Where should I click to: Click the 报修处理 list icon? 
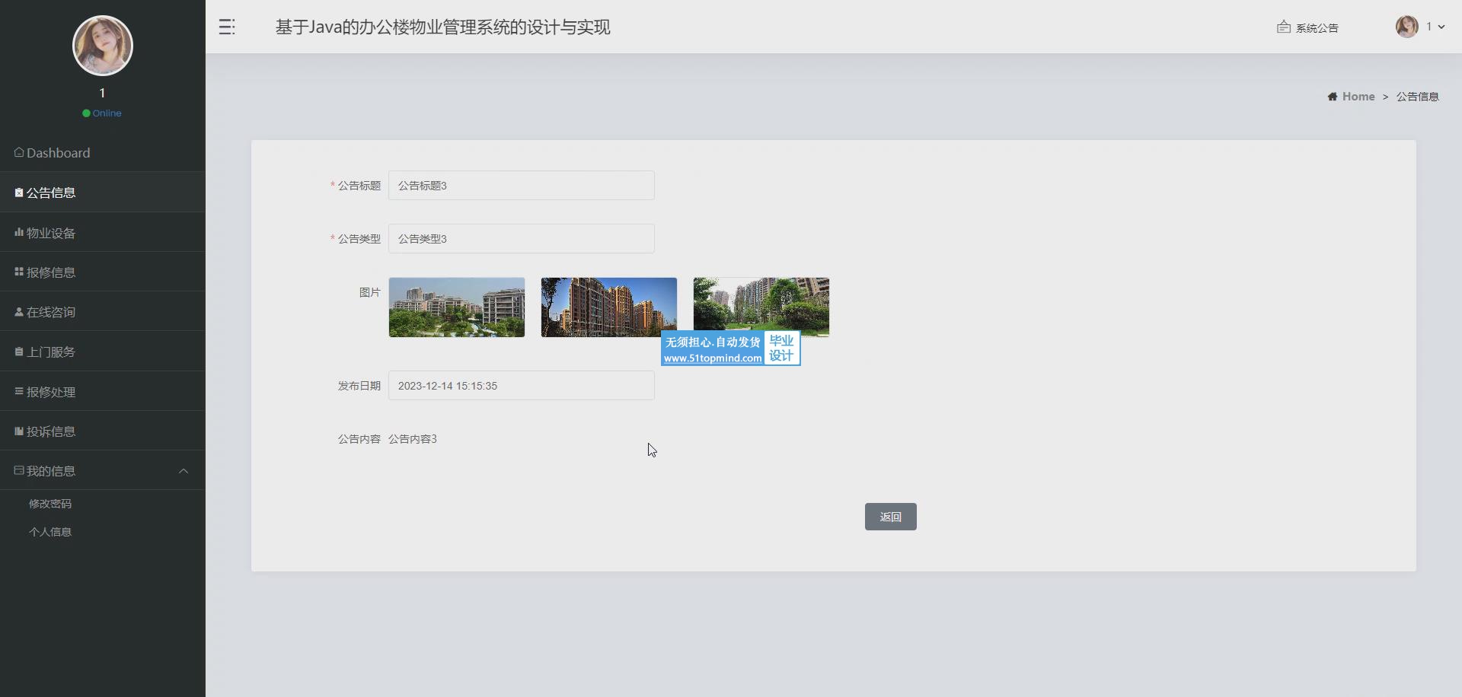19,391
